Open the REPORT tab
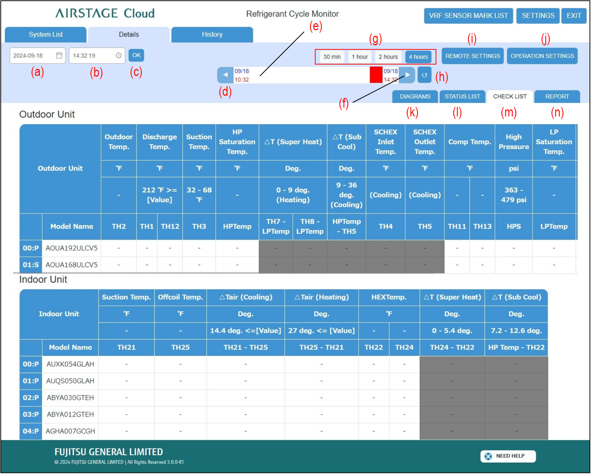 point(557,97)
